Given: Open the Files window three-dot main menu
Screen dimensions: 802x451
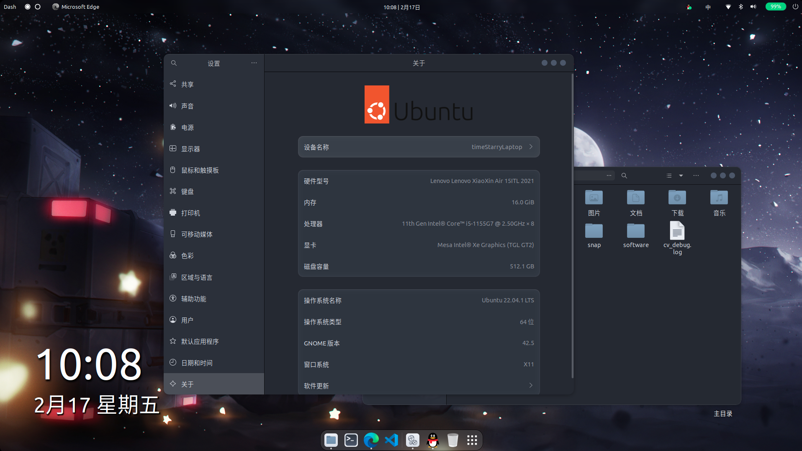Looking at the screenshot, I should (x=696, y=176).
